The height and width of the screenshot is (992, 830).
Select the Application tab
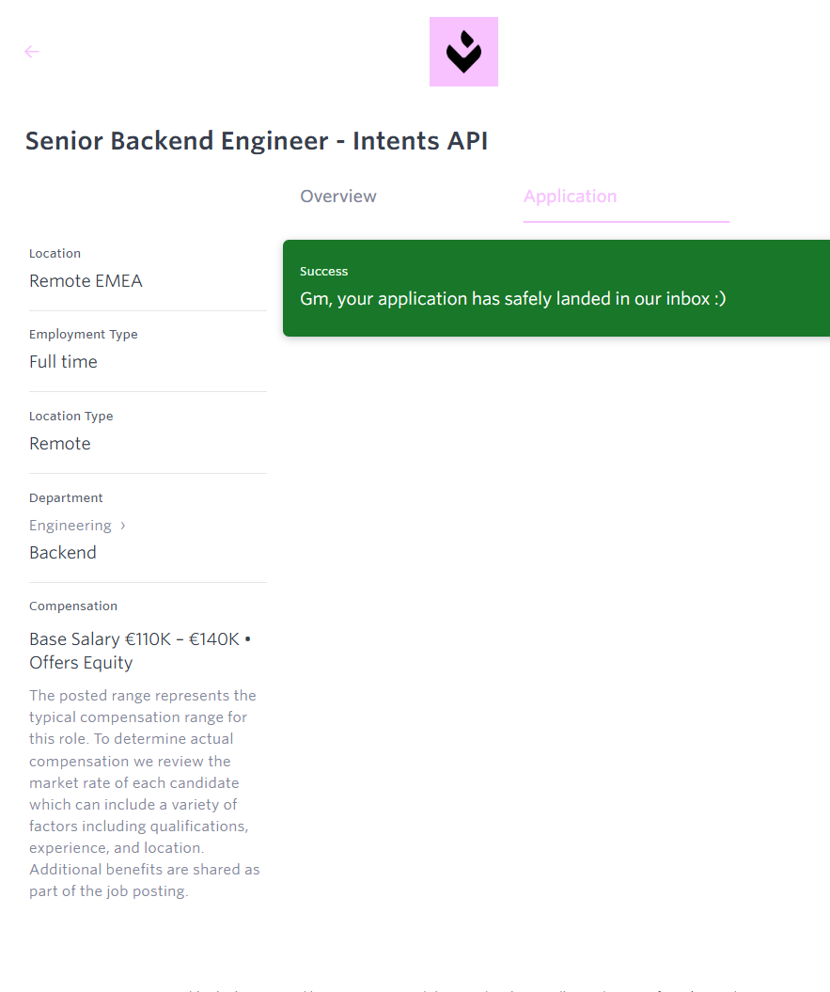pos(570,197)
